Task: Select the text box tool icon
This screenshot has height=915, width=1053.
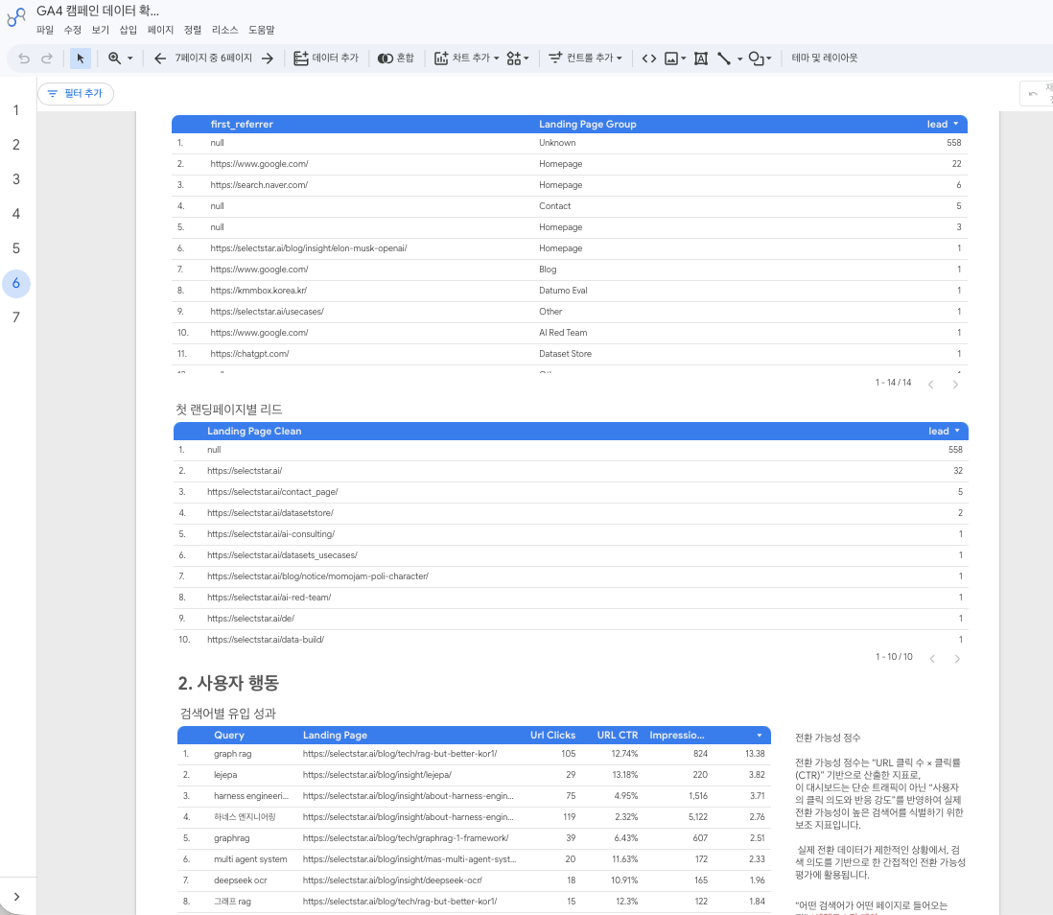Action: [x=700, y=59]
